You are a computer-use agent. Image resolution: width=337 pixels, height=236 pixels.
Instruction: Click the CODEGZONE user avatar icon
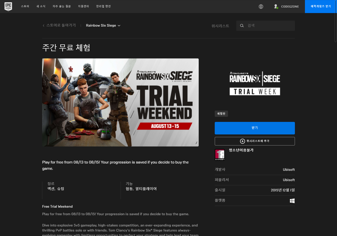coord(276,7)
